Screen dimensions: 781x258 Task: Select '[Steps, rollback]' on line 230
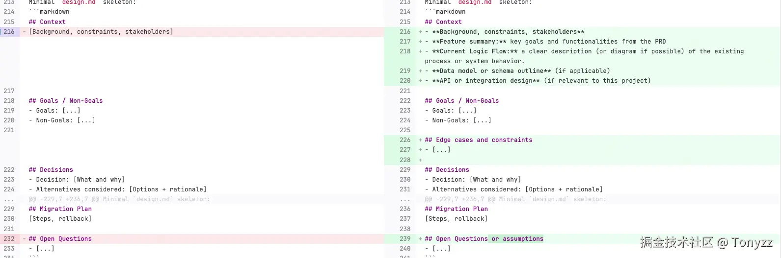pyautogui.click(x=60, y=219)
